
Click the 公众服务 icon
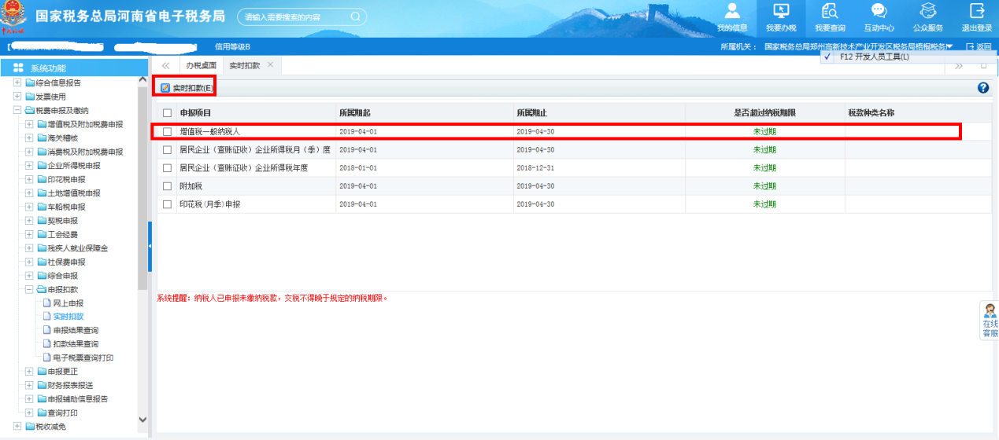point(927,12)
